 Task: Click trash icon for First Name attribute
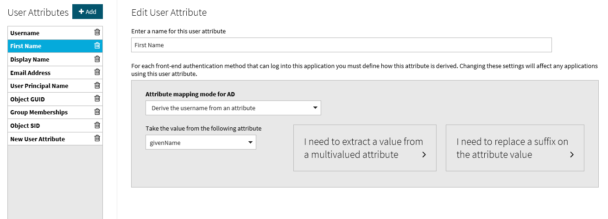[97, 46]
